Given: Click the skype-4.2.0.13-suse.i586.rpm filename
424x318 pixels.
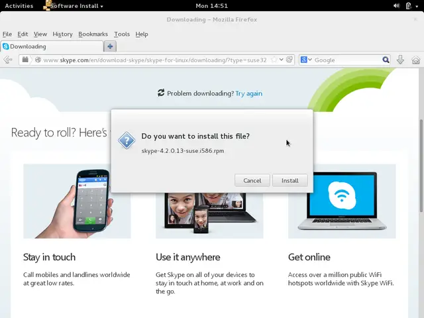Looking at the screenshot, I should (x=183, y=150).
